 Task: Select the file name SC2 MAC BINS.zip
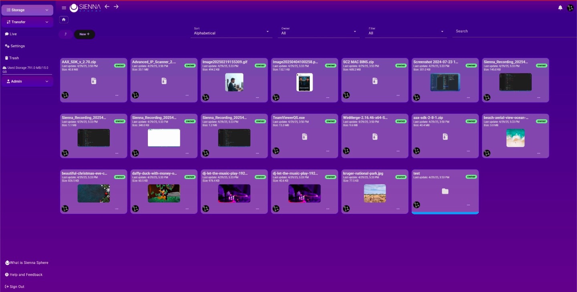tap(359, 62)
